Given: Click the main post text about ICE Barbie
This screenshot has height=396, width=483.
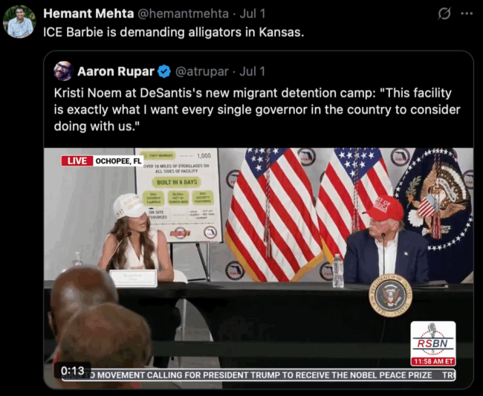Looking at the screenshot, I should (x=174, y=32).
